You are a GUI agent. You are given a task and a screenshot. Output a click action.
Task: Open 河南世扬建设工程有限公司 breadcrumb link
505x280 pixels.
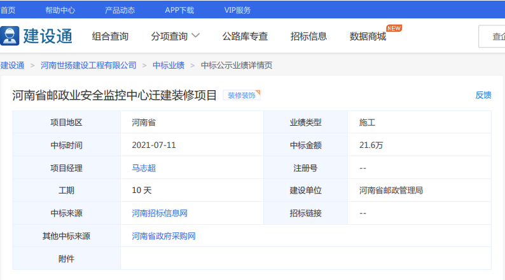click(x=88, y=65)
